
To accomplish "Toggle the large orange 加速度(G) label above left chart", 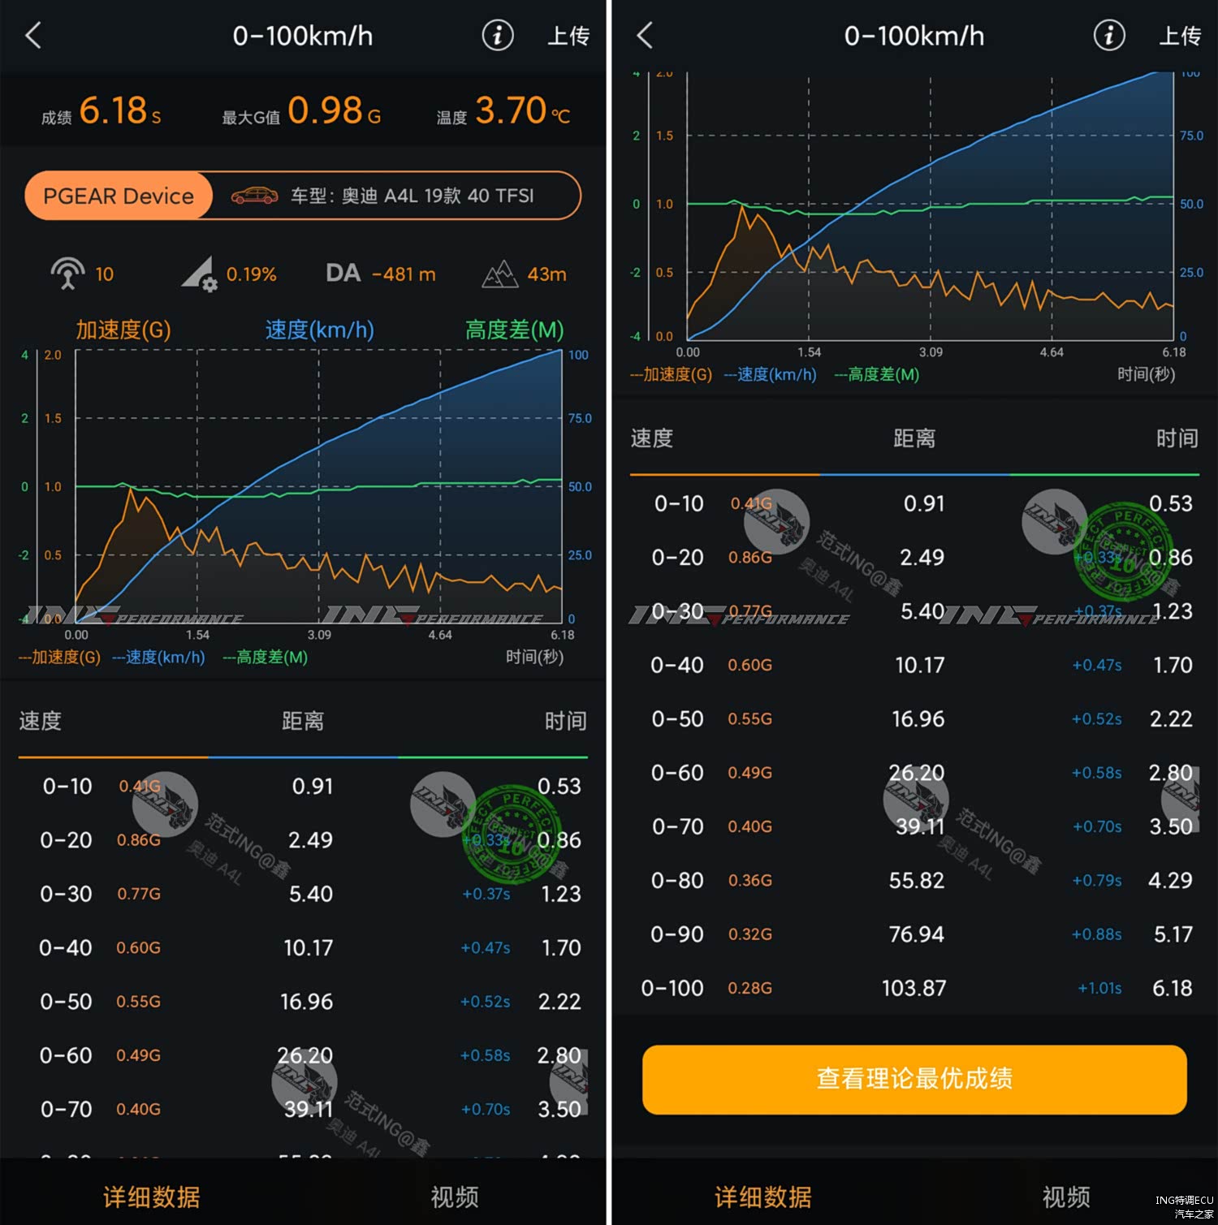I will click(123, 330).
